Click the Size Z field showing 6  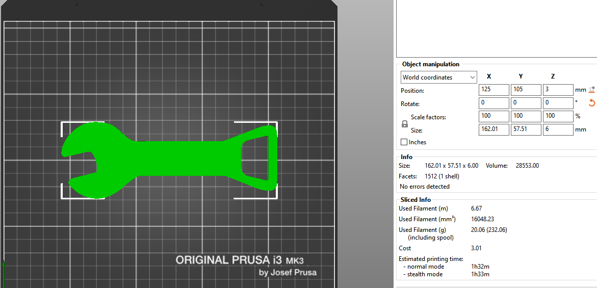tap(558, 130)
